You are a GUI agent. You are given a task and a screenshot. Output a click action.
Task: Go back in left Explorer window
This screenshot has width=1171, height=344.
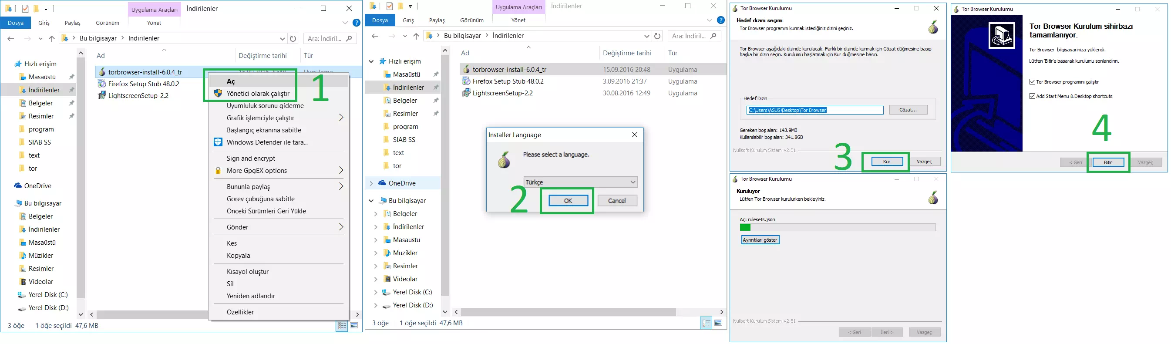pyautogui.click(x=11, y=39)
